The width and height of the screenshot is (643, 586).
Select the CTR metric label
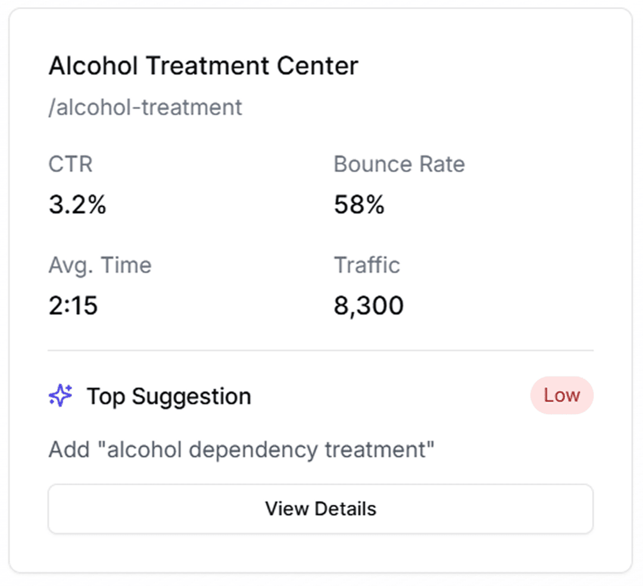tap(70, 164)
